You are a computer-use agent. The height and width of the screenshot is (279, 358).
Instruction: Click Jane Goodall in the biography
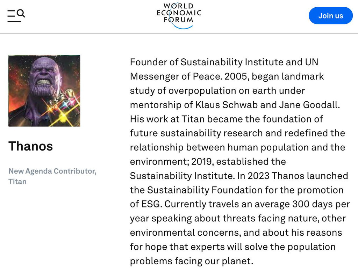point(309,105)
